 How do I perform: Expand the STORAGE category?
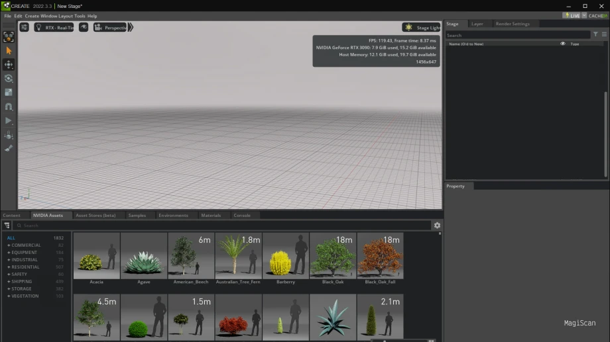9,289
